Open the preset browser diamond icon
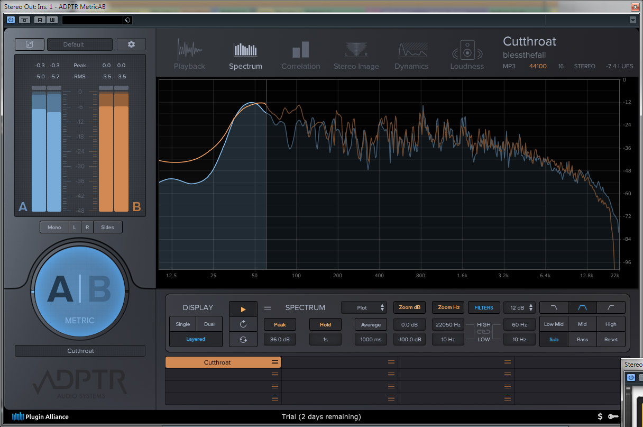643x427 pixels. pos(127,20)
